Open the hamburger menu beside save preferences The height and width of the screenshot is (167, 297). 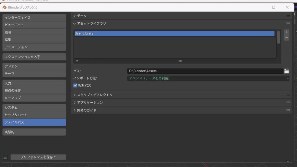click(x=5, y=157)
